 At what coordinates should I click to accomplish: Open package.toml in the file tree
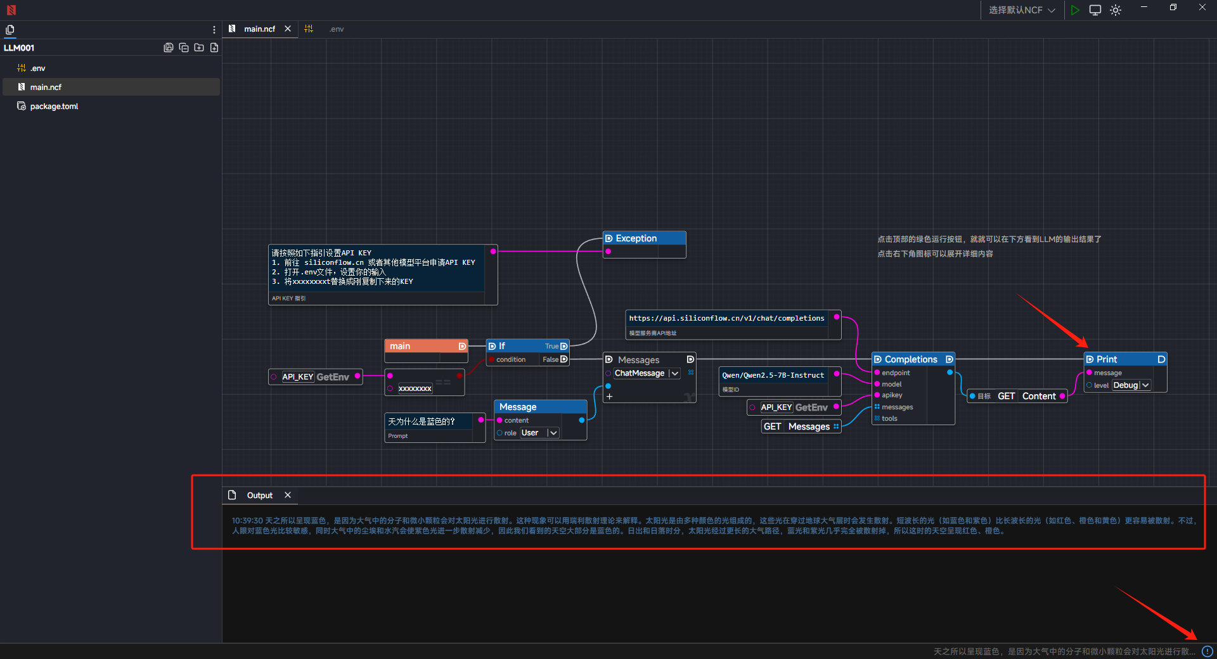pos(54,106)
